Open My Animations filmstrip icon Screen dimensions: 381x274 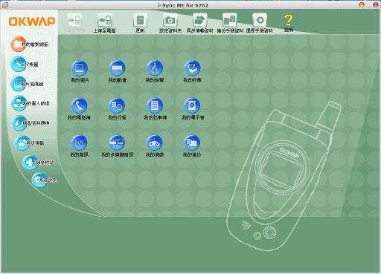[117, 68]
